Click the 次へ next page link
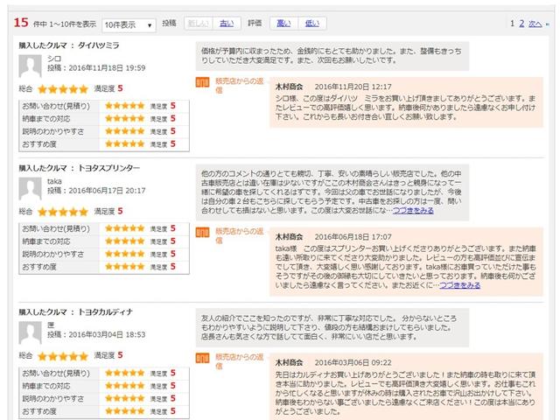The width and height of the screenshot is (560, 420). pyautogui.click(x=535, y=24)
